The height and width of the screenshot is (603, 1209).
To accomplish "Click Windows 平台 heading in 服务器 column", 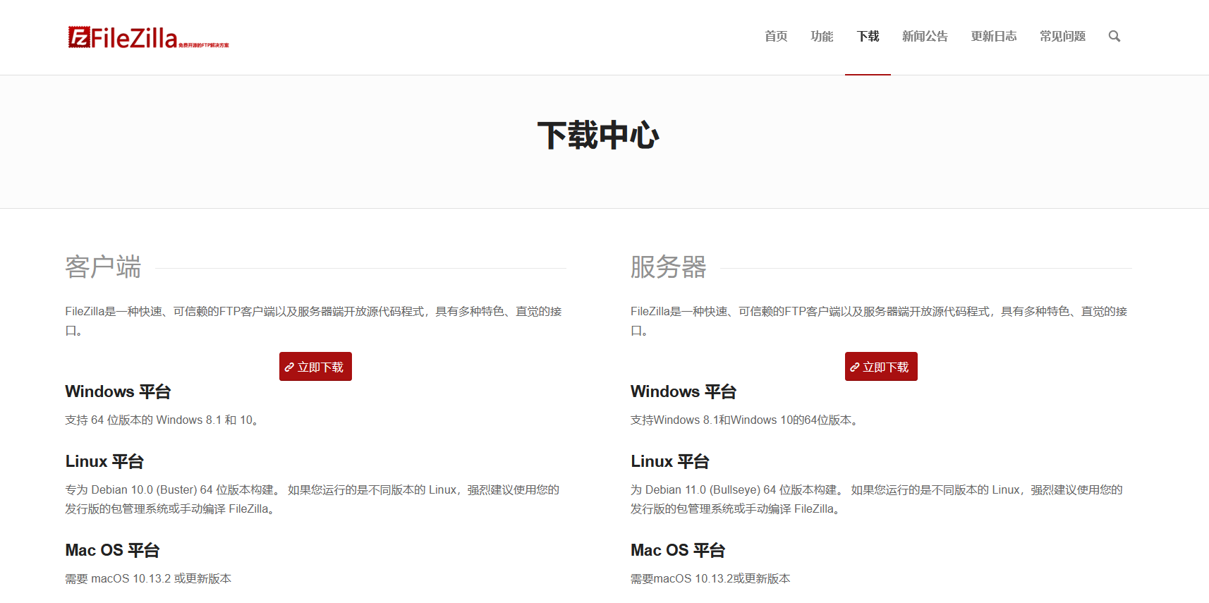I will tap(684, 391).
